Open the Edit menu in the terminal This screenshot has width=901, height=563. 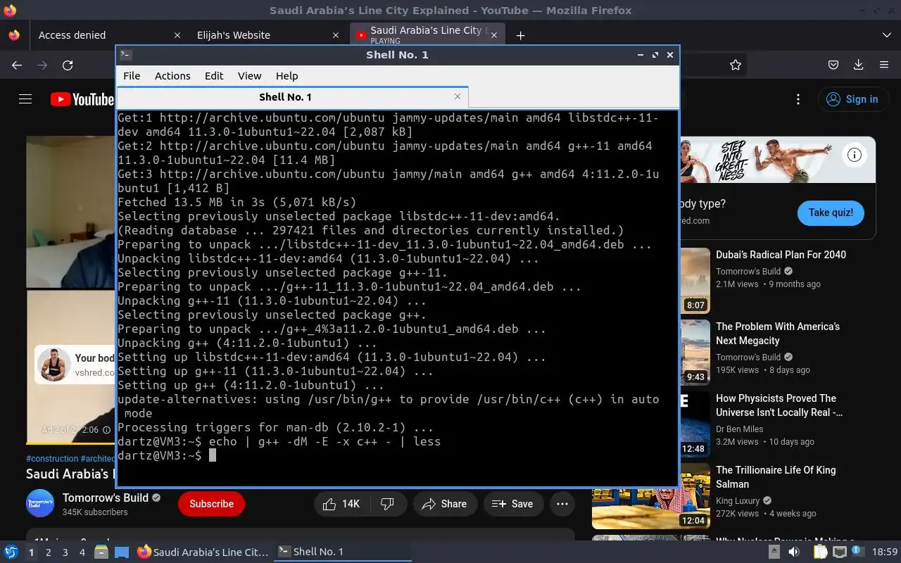(214, 76)
